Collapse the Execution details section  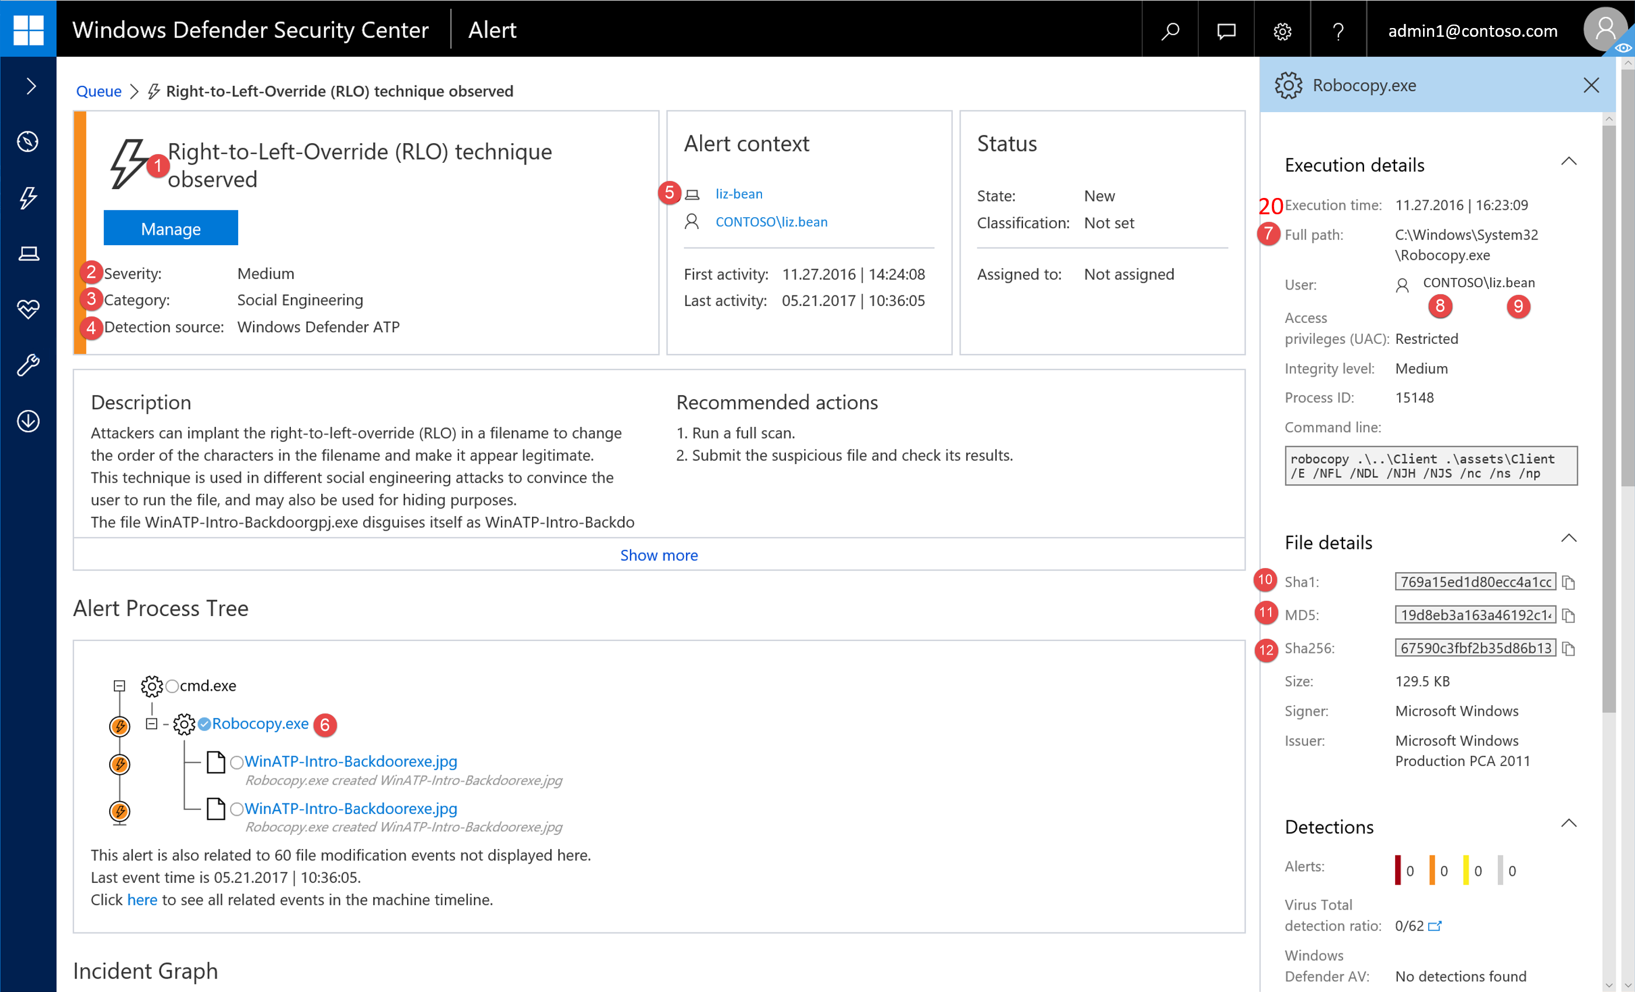coord(1568,162)
